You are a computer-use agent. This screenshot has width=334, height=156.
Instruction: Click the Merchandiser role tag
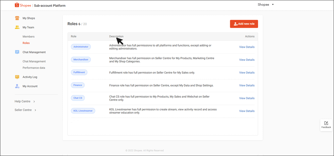coord(81,60)
